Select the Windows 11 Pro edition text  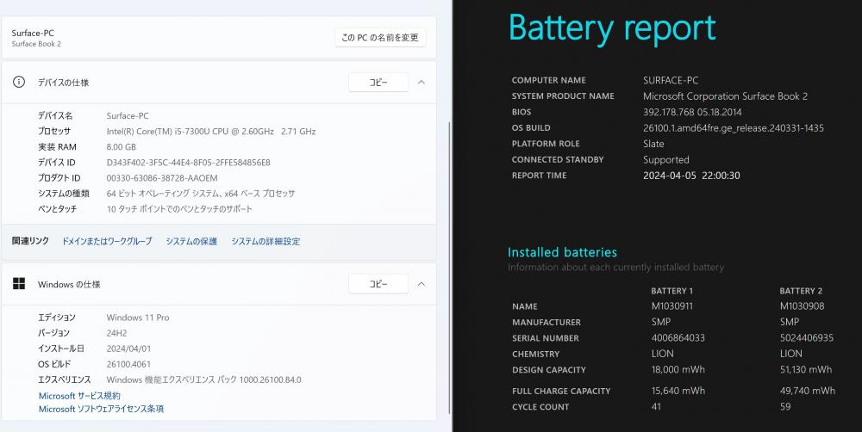pyautogui.click(x=138, y=318)
